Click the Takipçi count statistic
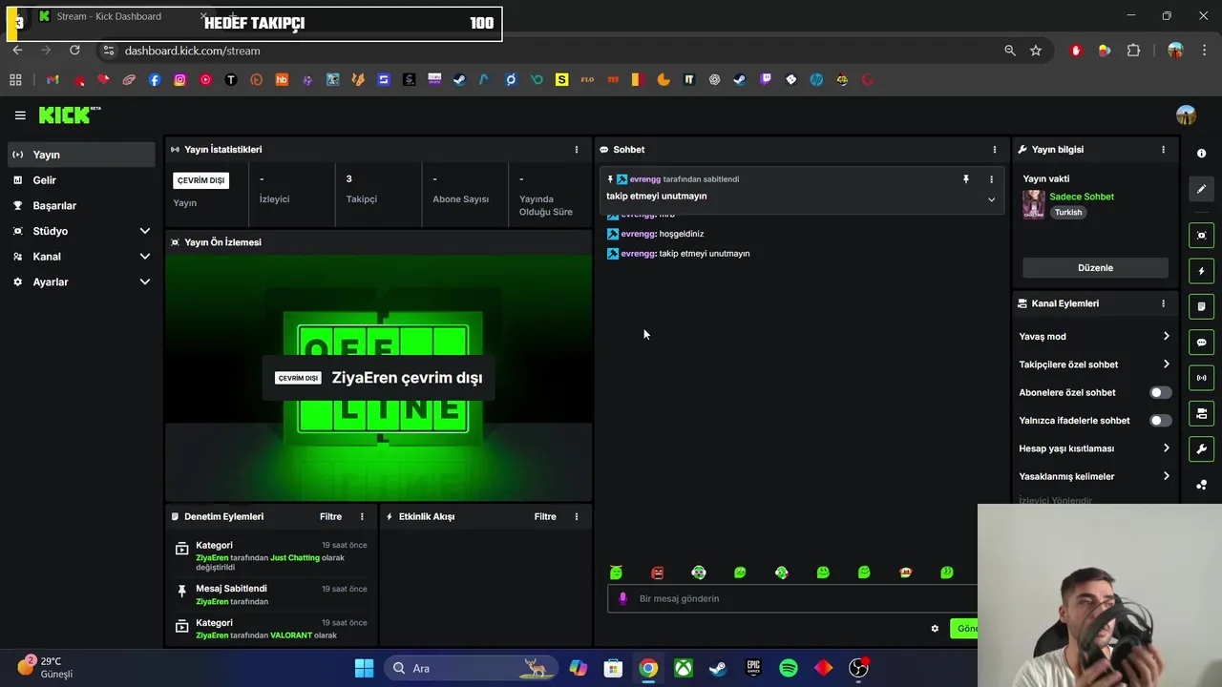This screenshot has height=687, width=1222. coord(361,189)
